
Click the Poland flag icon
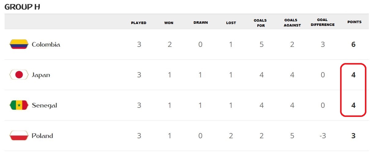[19, 136]
